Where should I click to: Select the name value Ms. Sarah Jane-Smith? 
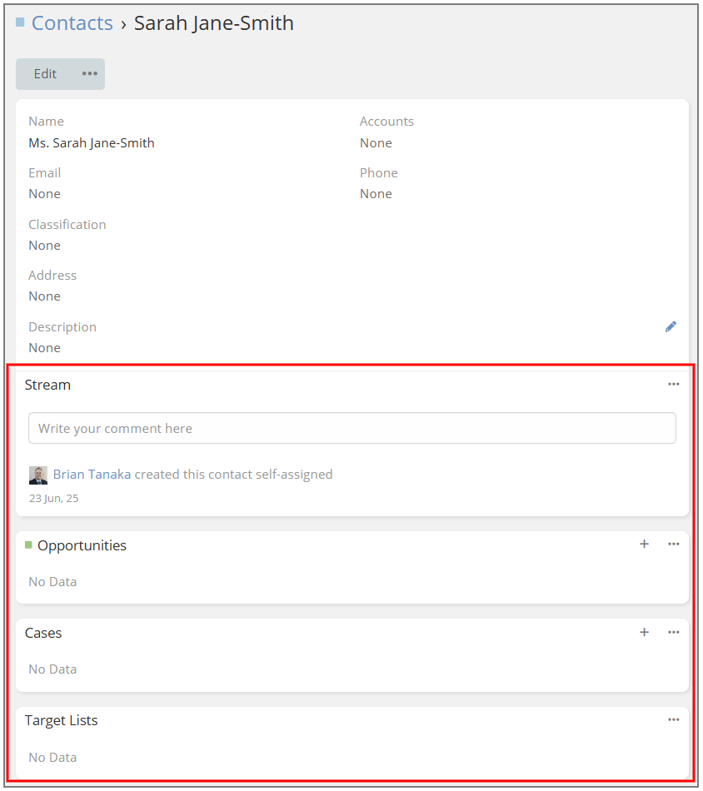[x=92, y=143]
